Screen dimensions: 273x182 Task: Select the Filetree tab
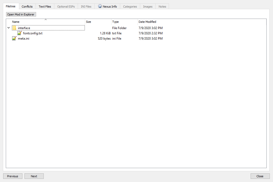point(11,6)
